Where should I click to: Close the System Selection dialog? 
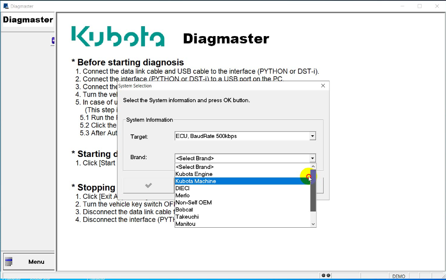coord(323,85)
